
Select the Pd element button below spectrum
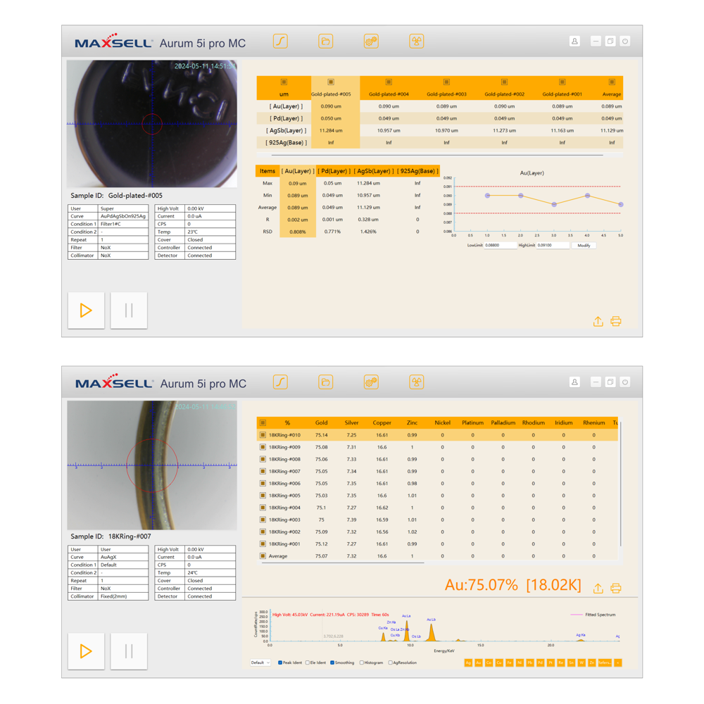pyautogui.click(x=540, y=662)
